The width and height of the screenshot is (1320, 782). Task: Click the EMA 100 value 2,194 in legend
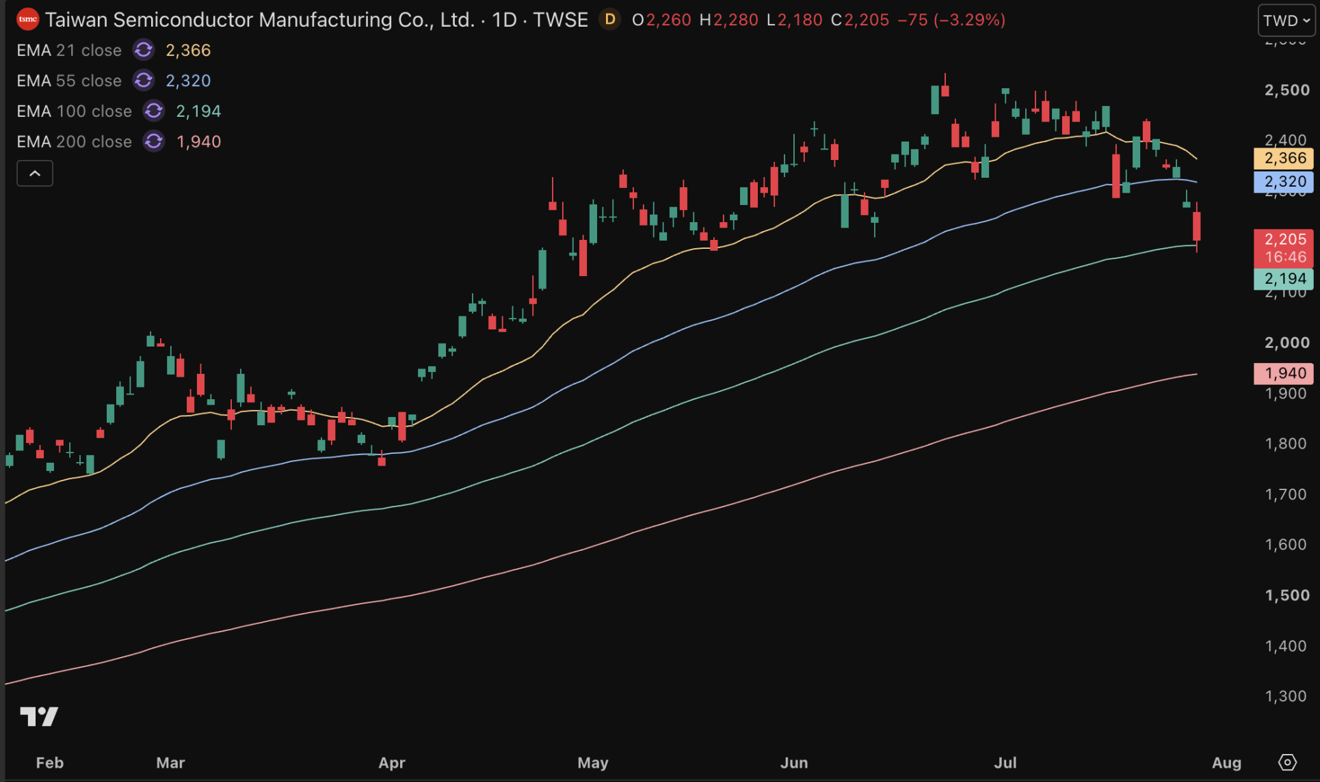coord(198,111)
